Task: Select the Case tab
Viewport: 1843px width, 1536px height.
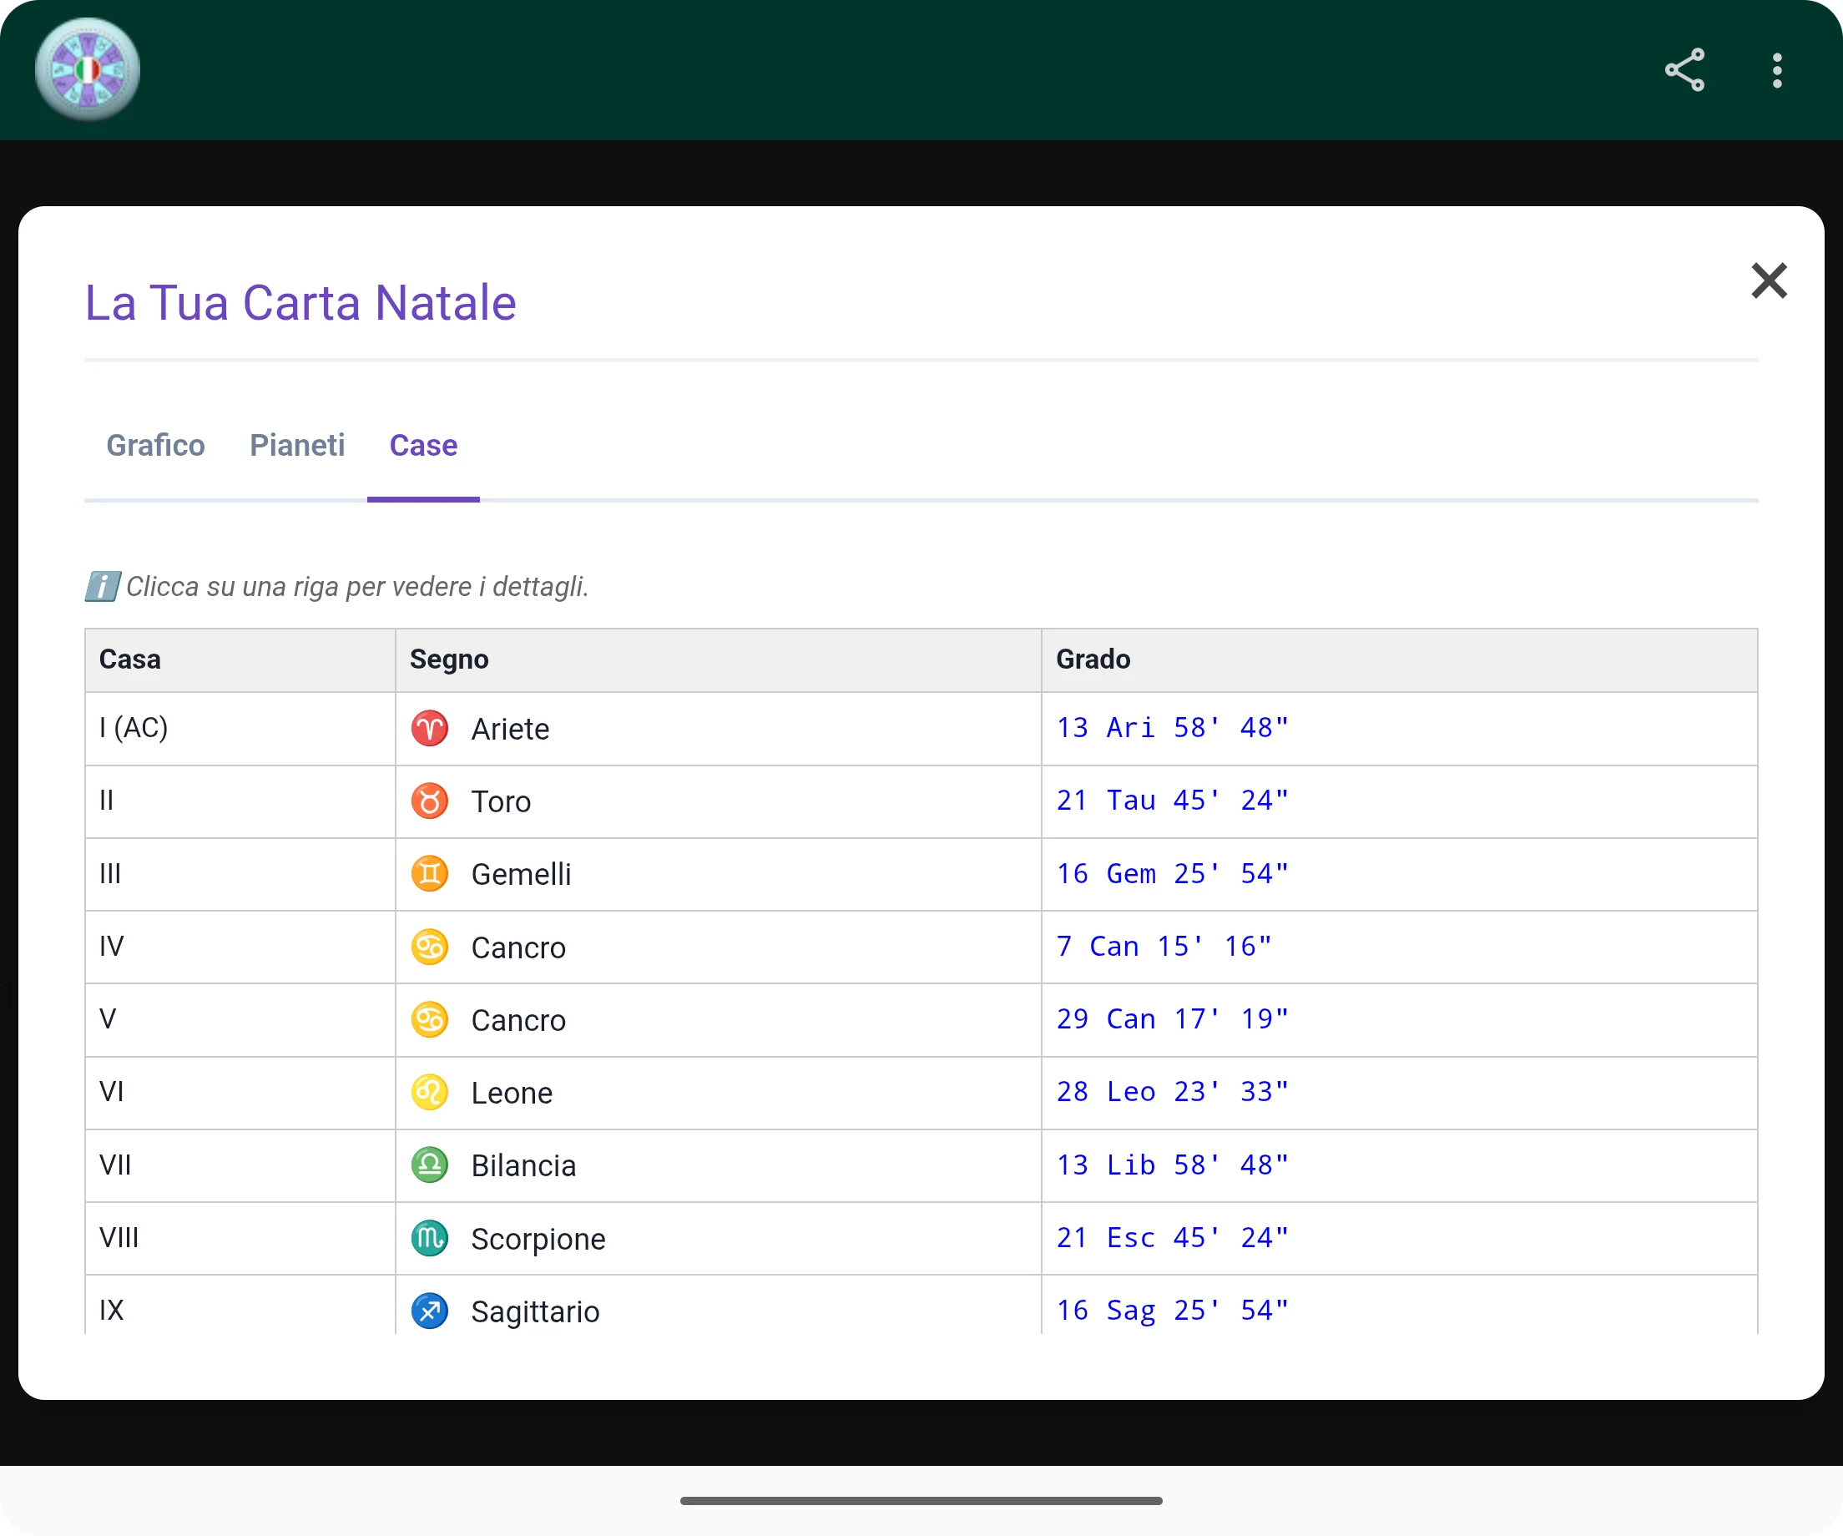Action: tap(423, 446)
